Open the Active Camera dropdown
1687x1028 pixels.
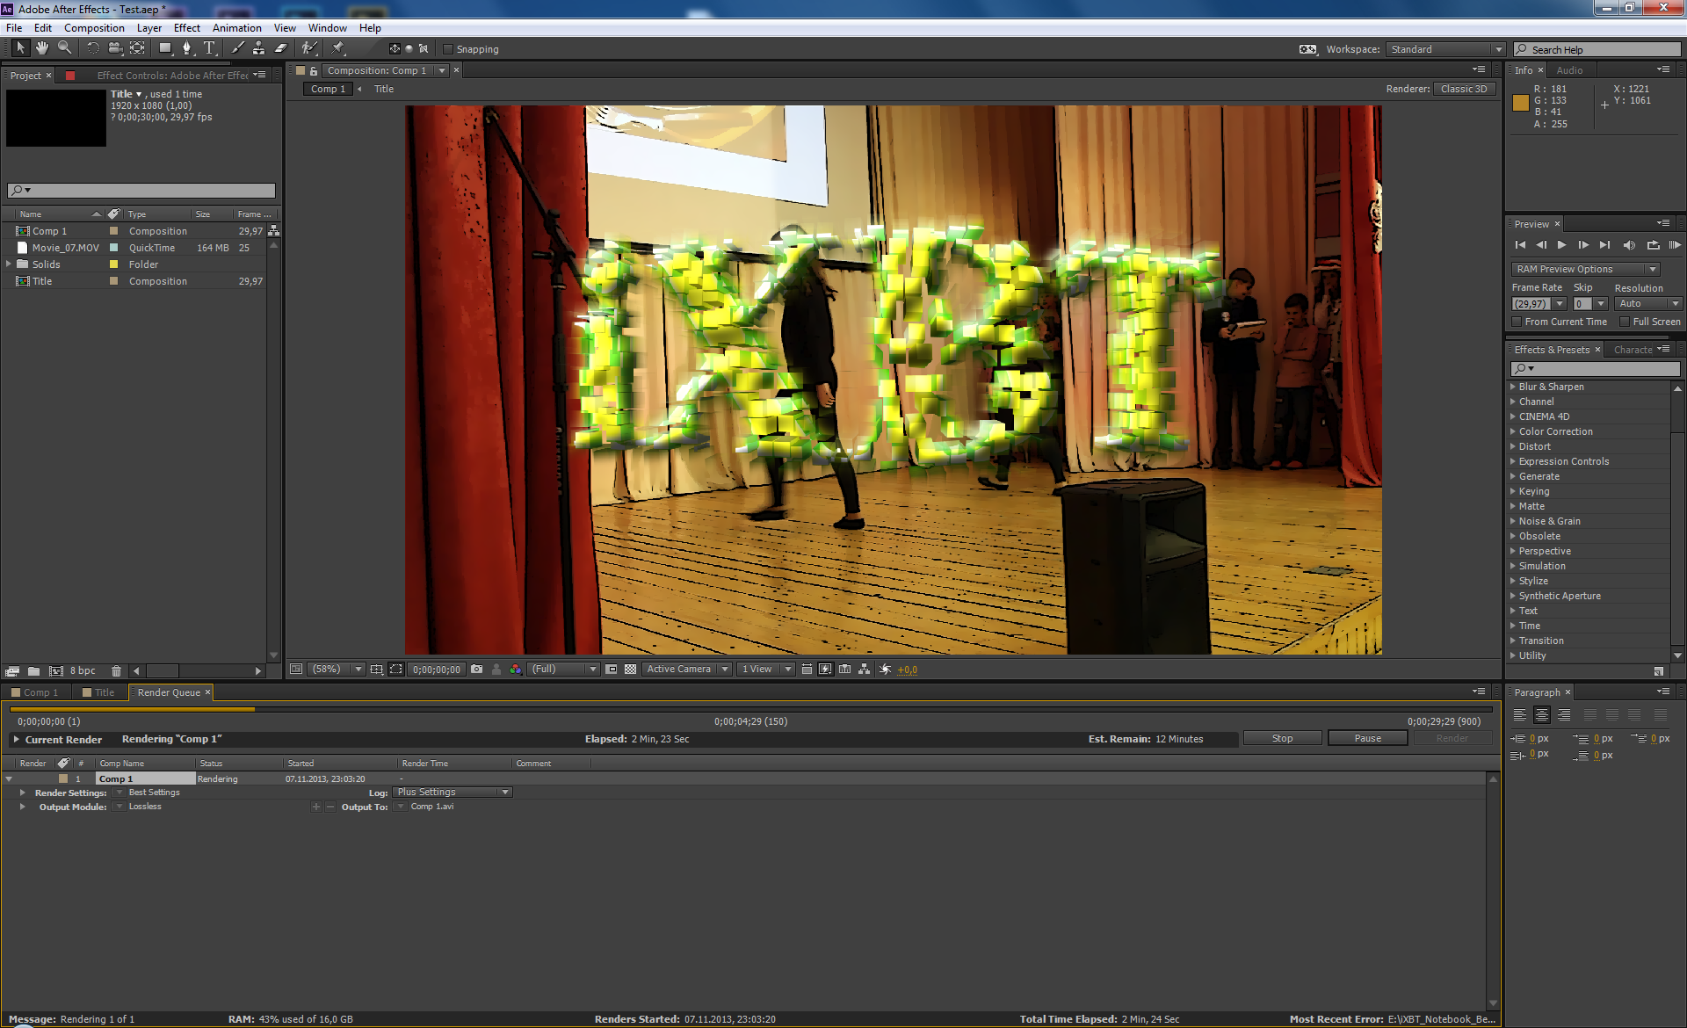pyautogui.click(x=686, y=670)
